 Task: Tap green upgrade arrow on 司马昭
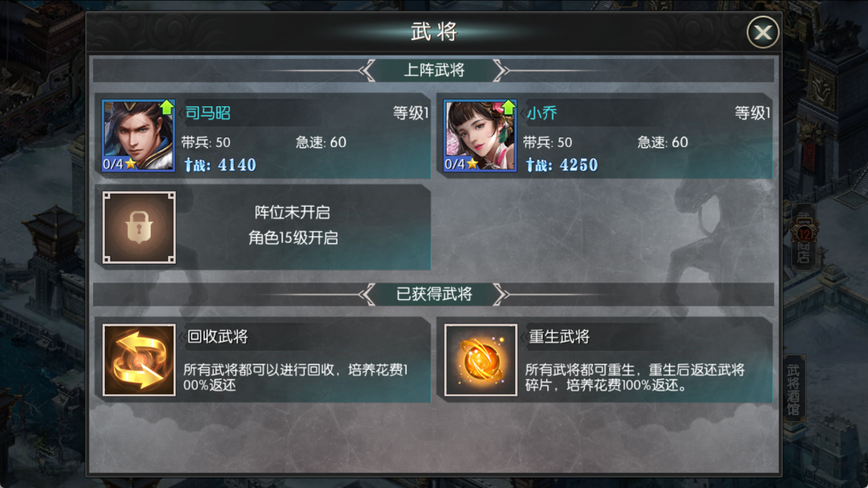(x=167, y=107)
